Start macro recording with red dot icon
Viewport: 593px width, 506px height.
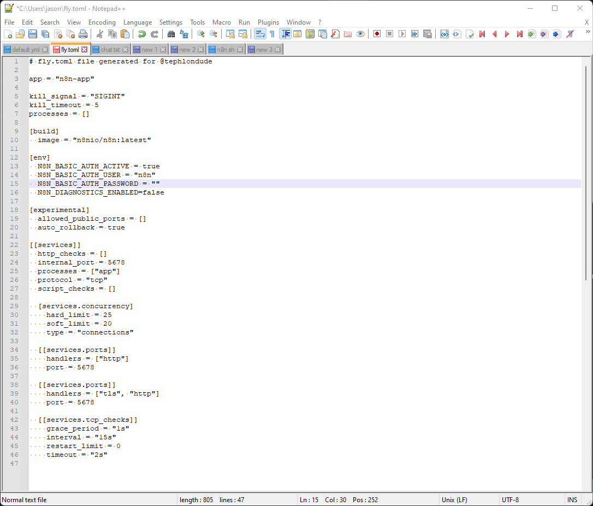pyautogui.click(x=377, y=34)
